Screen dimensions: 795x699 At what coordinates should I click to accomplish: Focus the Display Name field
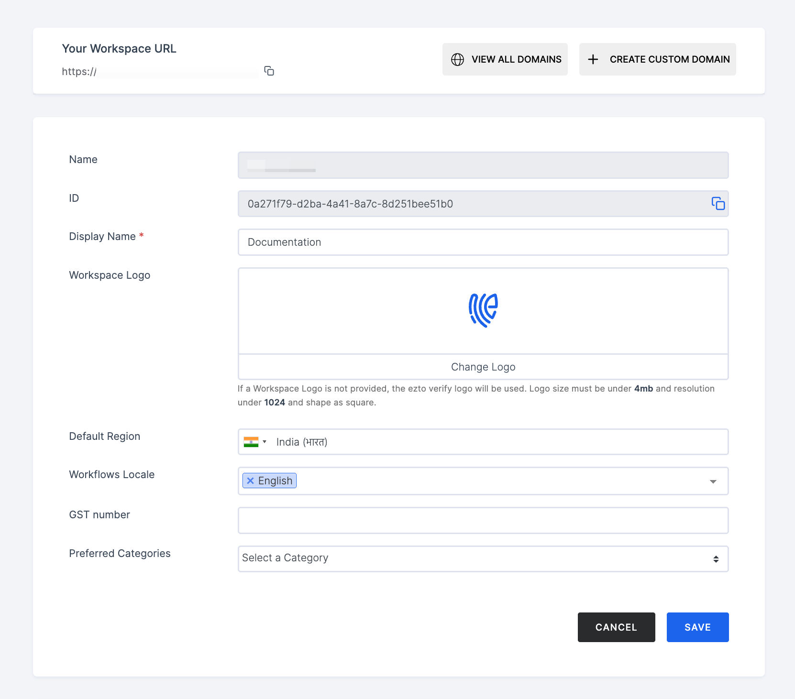click(x=483, y=242)
